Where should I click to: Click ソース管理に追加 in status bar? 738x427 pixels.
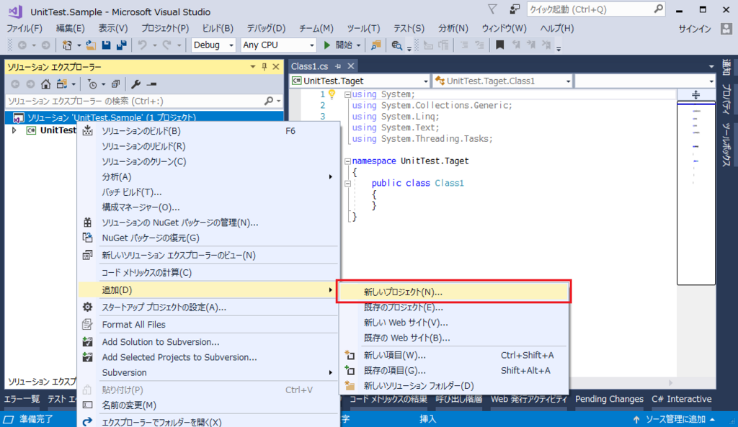[x=675, y=419]
